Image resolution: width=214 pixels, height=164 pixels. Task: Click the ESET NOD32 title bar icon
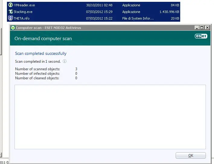(13, 28)
